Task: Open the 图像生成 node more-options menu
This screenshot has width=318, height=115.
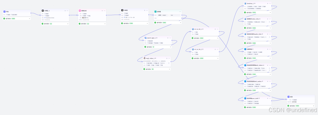Action: (105, 11)
